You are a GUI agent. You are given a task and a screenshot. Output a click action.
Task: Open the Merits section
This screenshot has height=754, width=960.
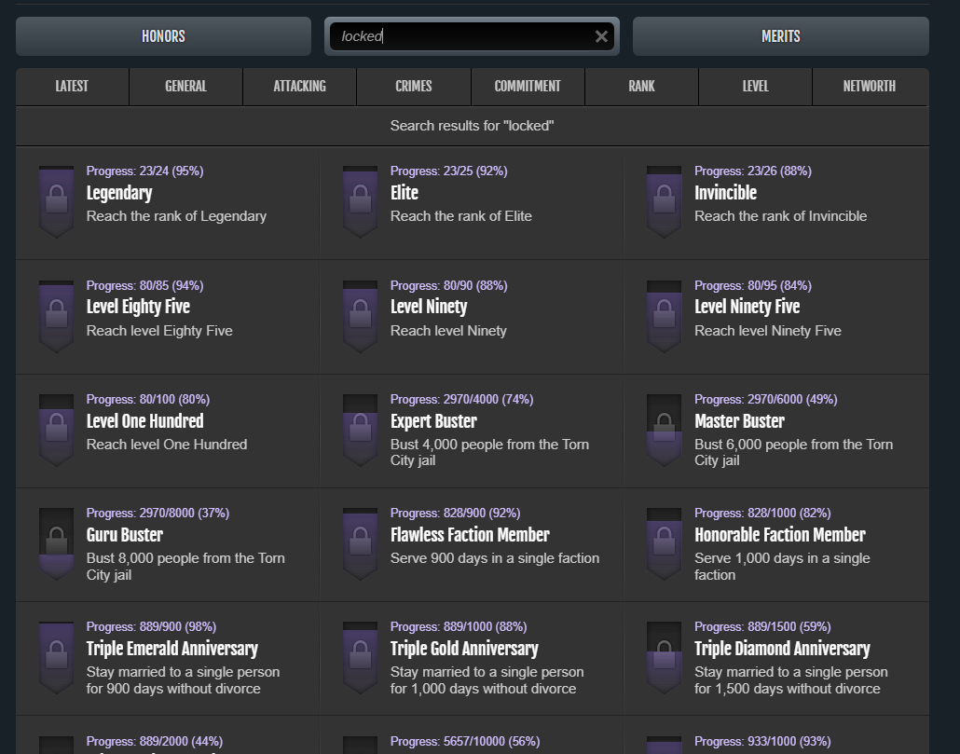[781, 36]
